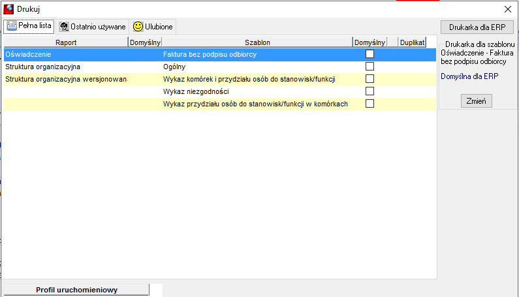Open the Ostatnio używane tab
This screenshot has height=297, width=519.
coord(92,27)
